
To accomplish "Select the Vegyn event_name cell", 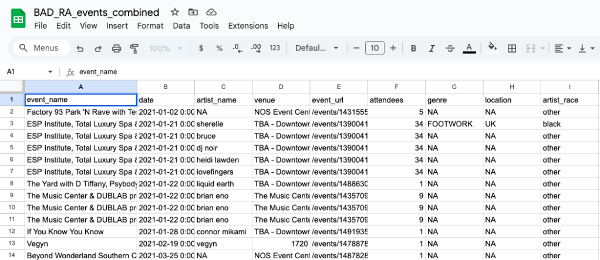I will [x=81, y=244].
